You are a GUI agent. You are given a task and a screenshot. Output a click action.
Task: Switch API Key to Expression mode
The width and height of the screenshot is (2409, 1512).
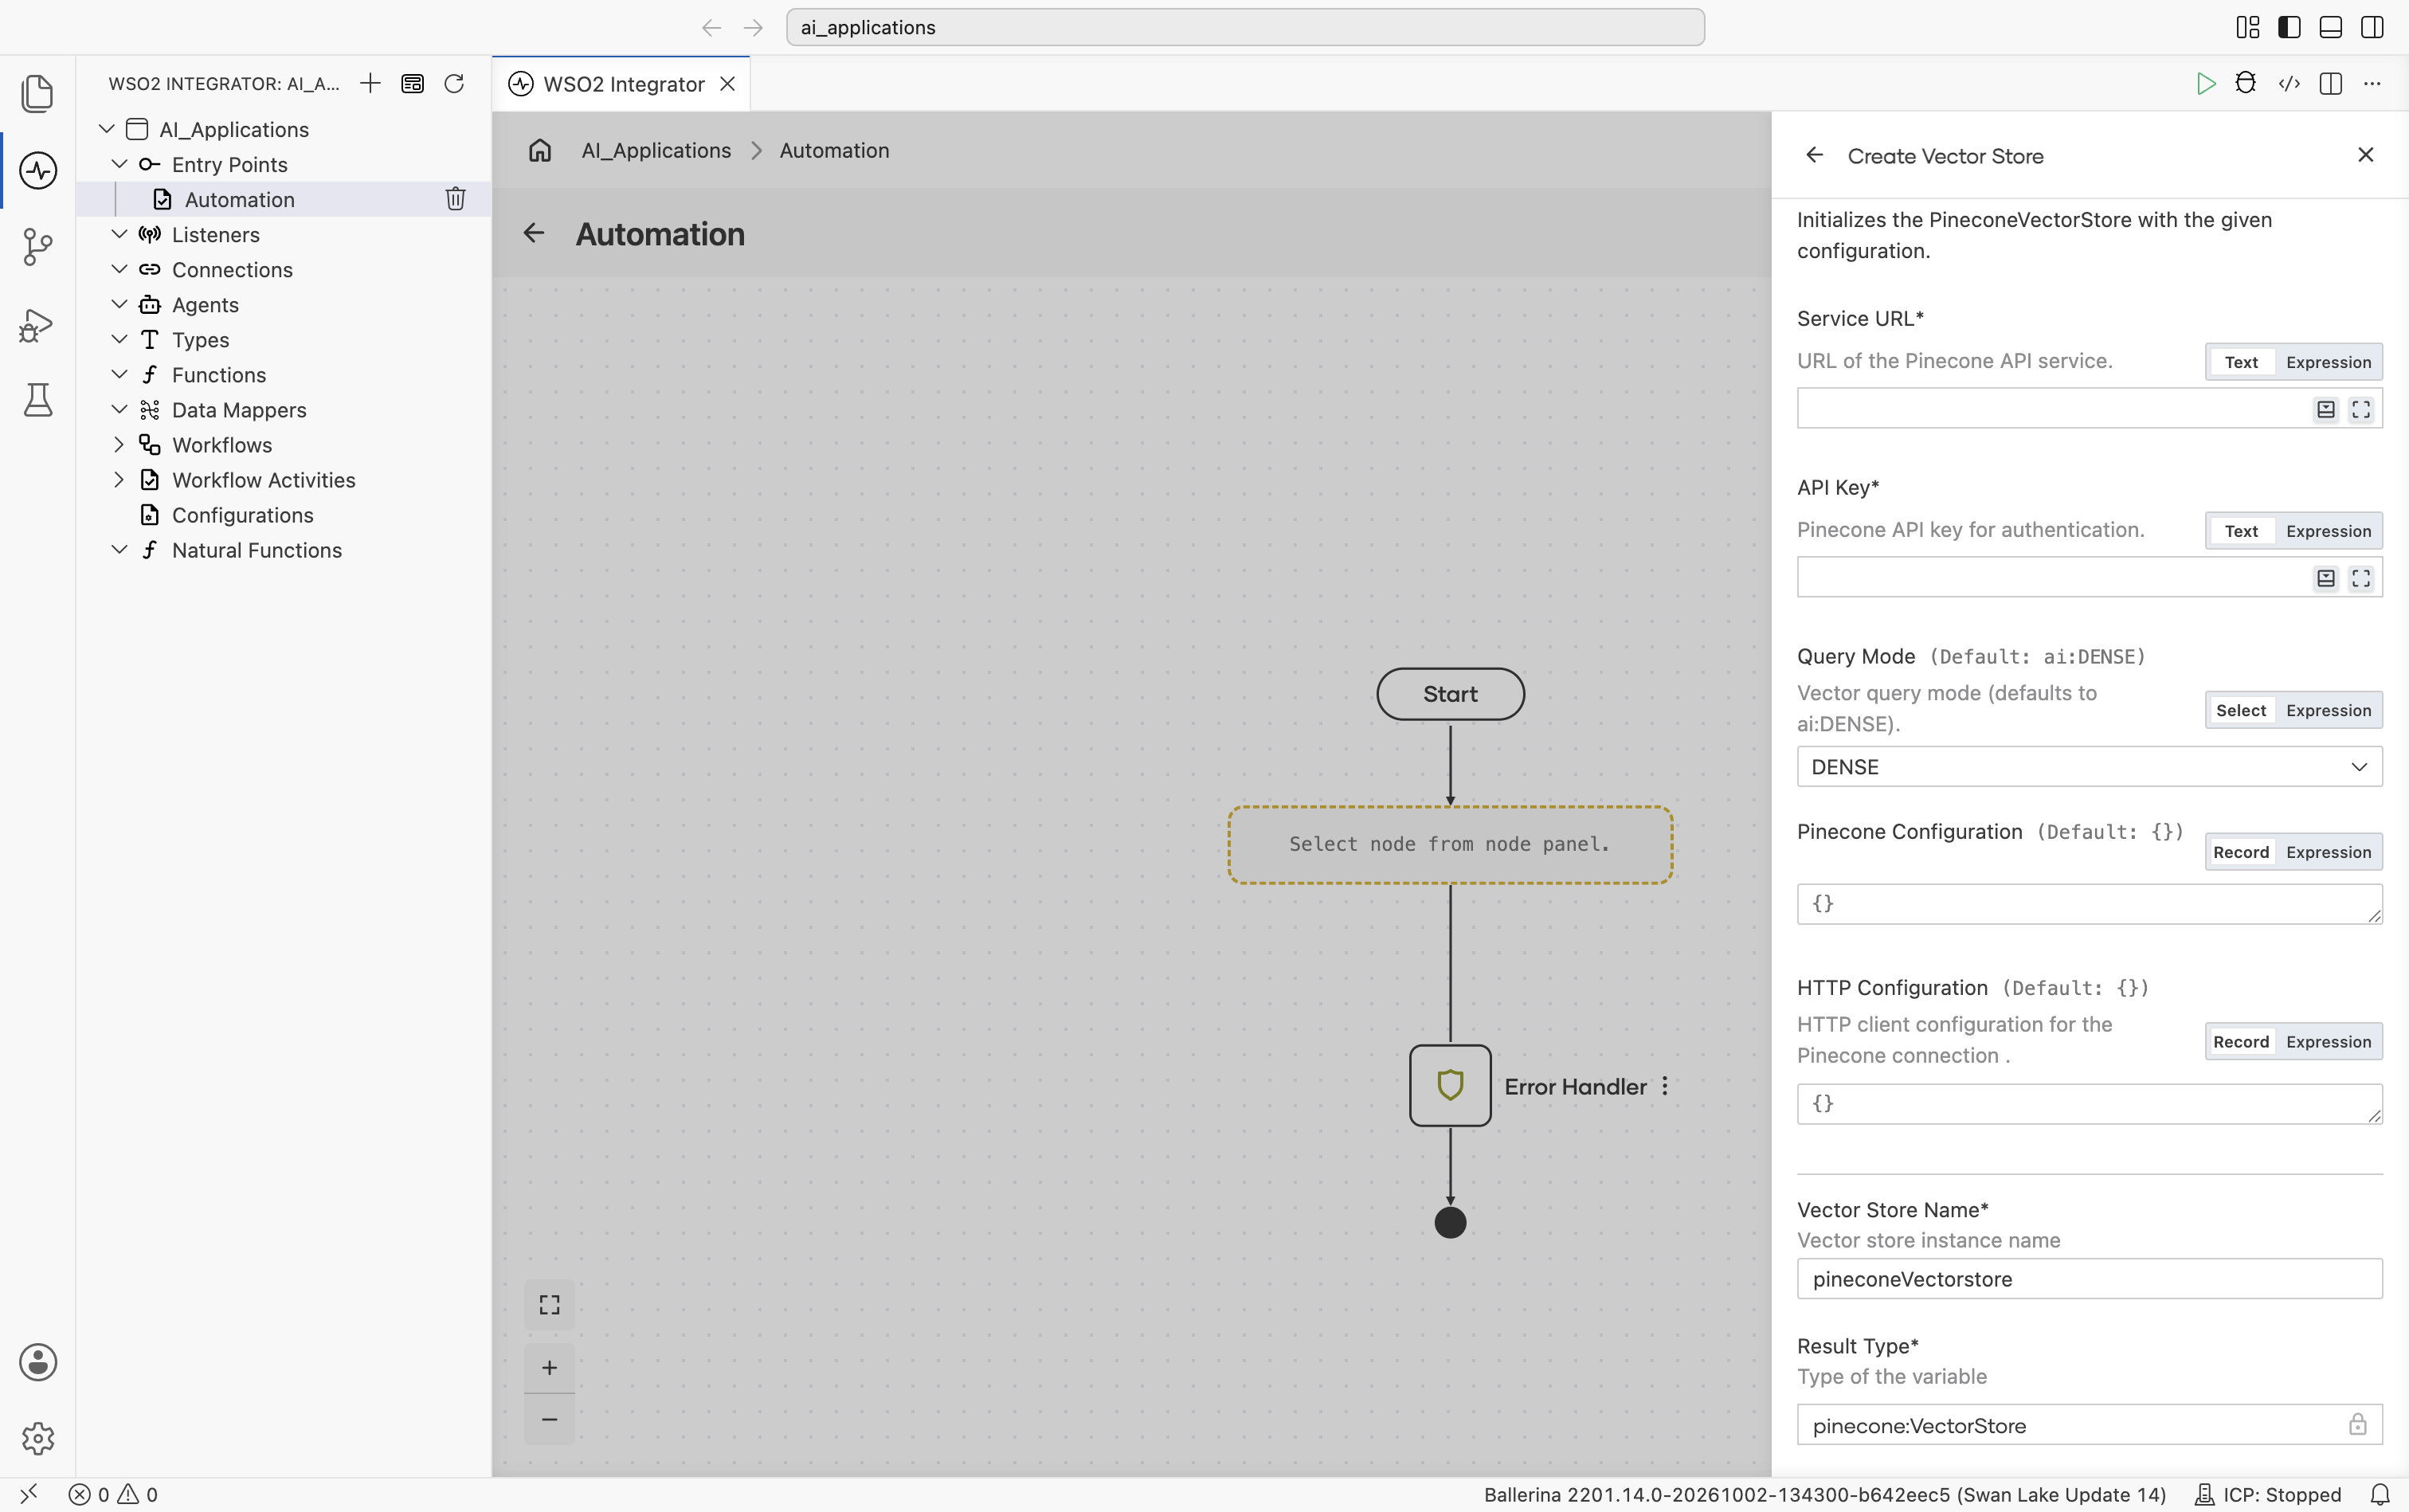click(2328, 531)
